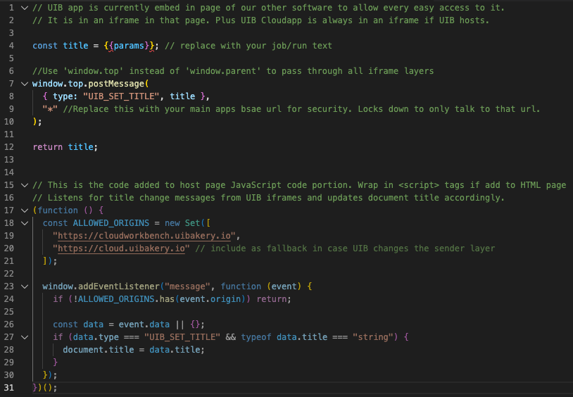Collapse the addEventListener callback block

25,286
